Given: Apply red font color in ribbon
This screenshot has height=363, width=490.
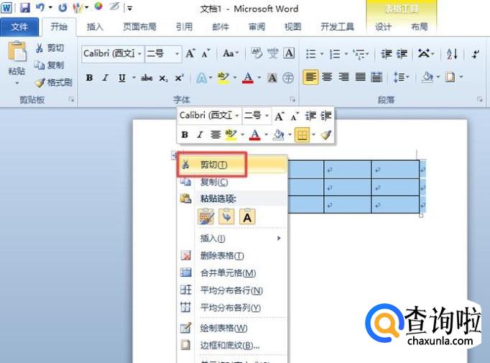Looking at the screenshot, I should pyautogui.click(x=248, y=78).
